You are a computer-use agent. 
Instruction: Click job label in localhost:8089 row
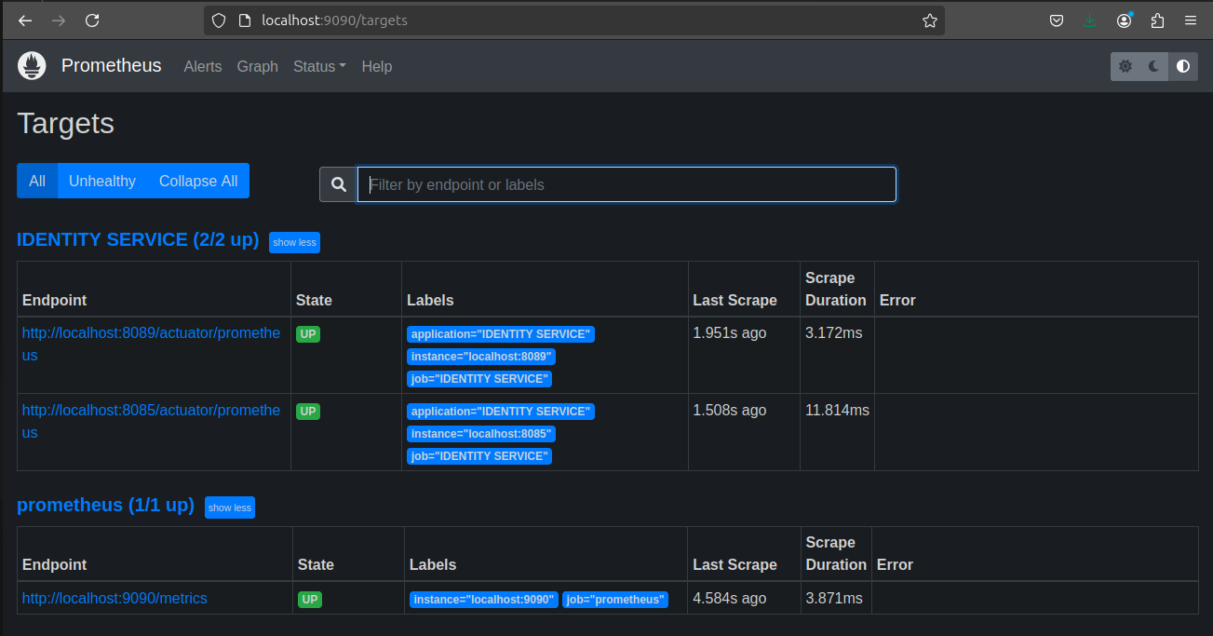tap(479, 379)
